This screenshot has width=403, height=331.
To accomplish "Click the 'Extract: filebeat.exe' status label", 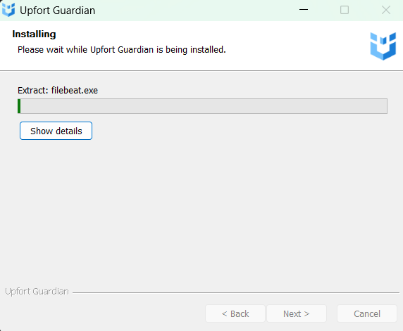I will coord(58,90).
